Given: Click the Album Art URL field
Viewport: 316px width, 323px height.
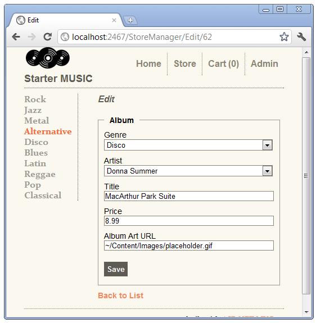Looking at the screenshot, I should pyautogui.click(x=189, y=245).
